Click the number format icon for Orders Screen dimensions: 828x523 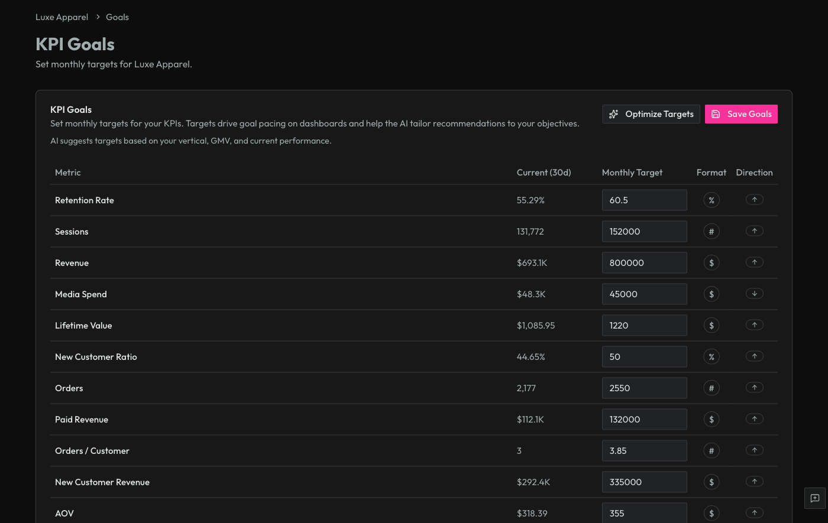[x=711, y=388]
